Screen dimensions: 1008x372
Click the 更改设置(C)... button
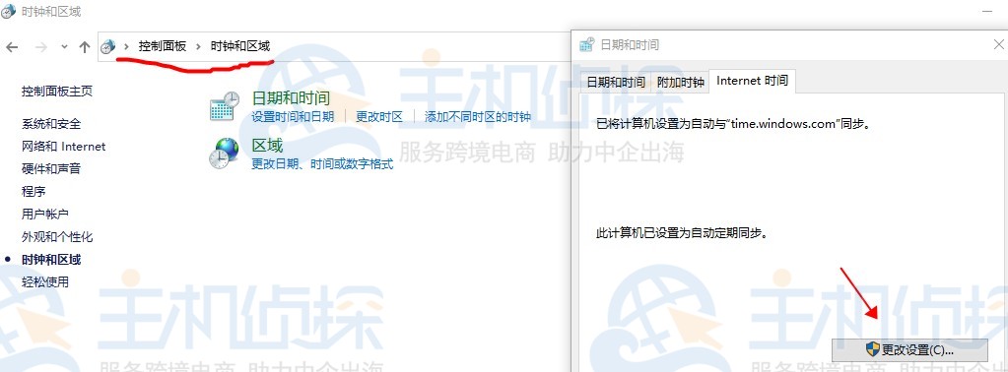coord(909,350)
